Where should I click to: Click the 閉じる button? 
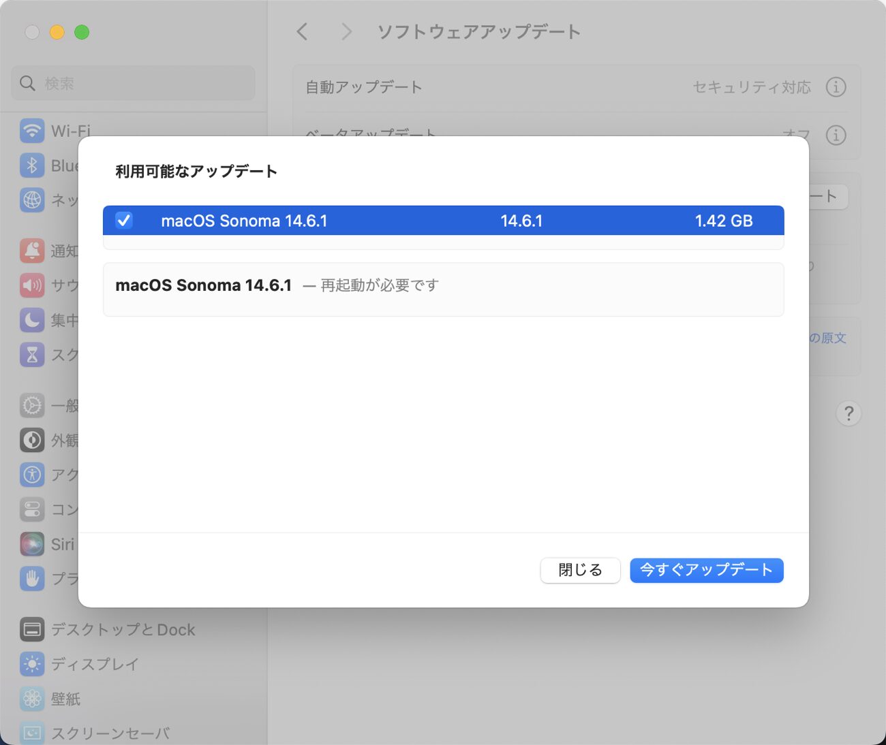pyautogui.click(x=580, y=570)
